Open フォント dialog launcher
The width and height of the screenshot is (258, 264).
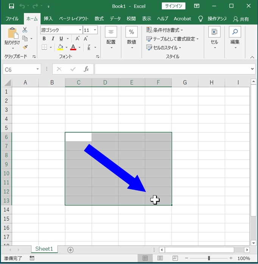(98, 57)
